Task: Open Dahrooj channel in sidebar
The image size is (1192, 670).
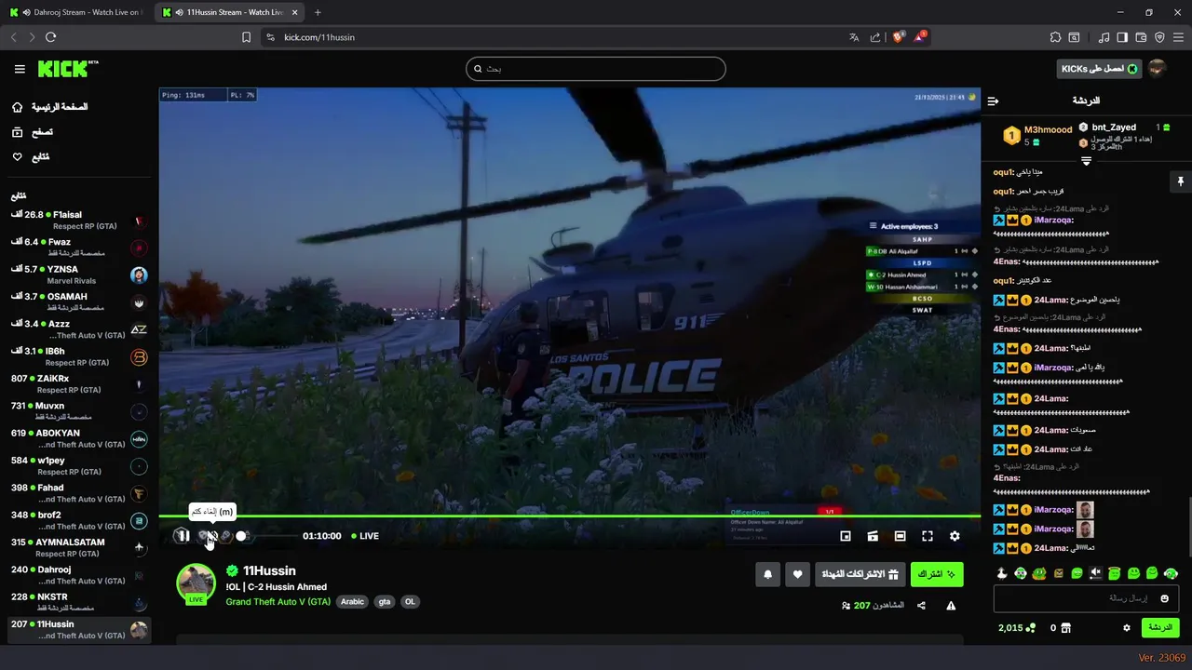Action: [x=78, y=575]
